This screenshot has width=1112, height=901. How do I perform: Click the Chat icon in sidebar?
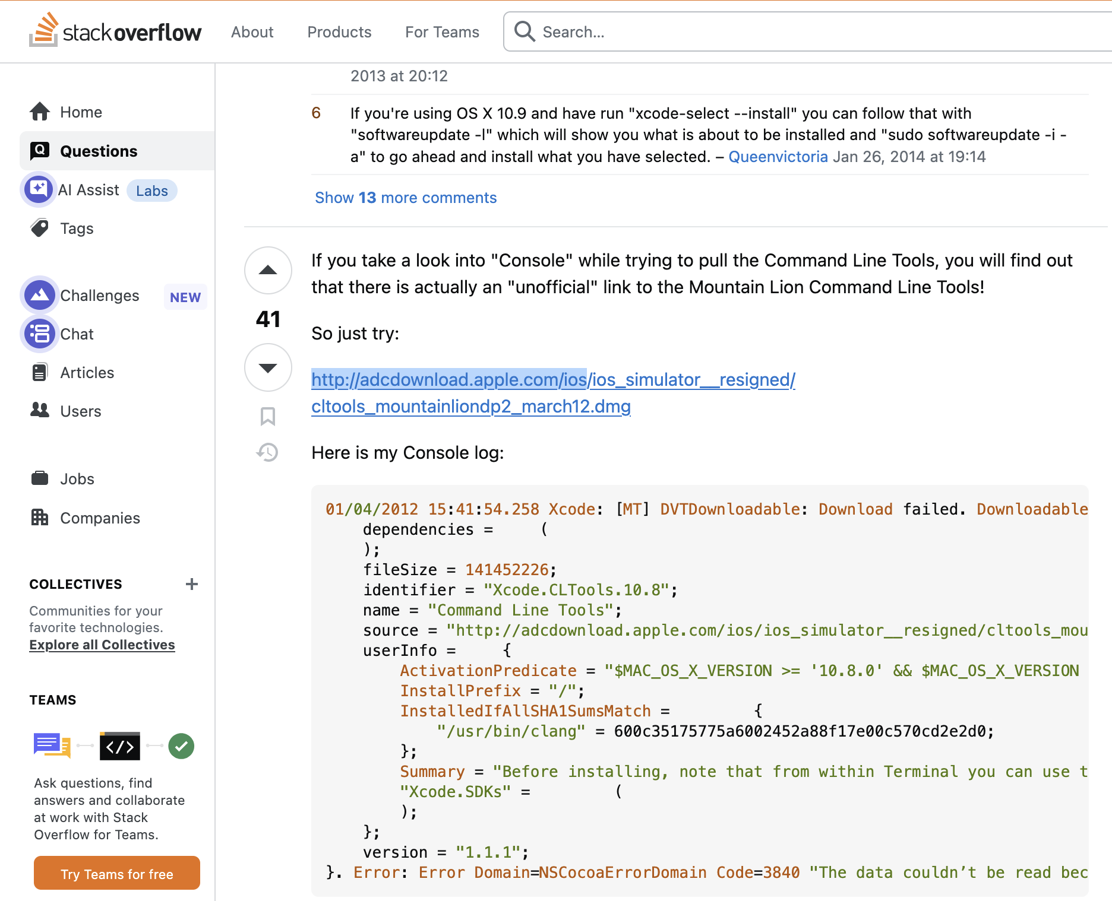click(40, 334)
